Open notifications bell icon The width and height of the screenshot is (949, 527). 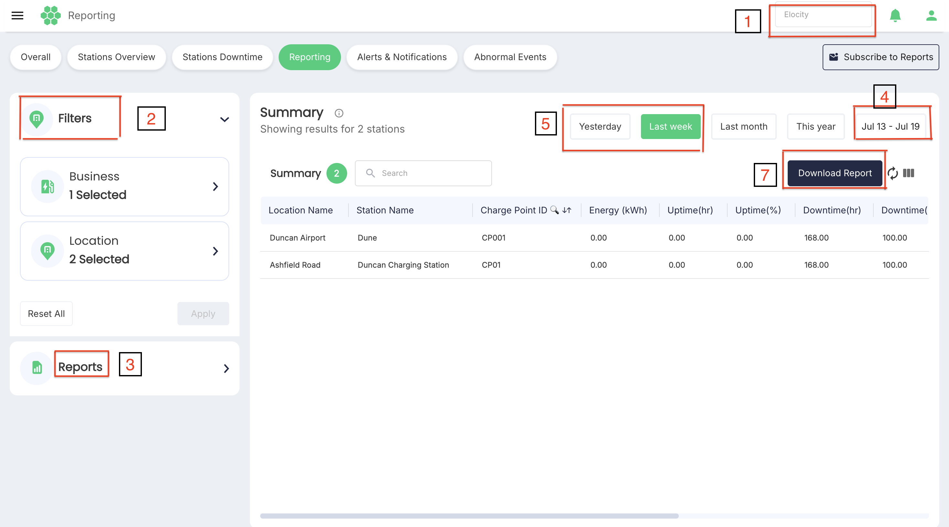click(895, 16)
